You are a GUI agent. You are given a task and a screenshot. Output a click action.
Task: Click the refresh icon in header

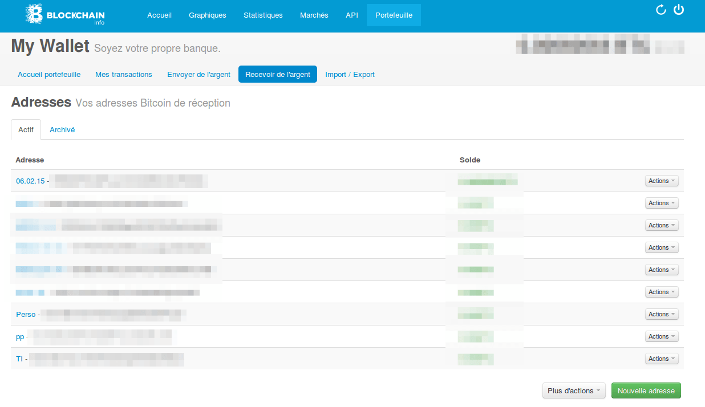click(661, 10)
